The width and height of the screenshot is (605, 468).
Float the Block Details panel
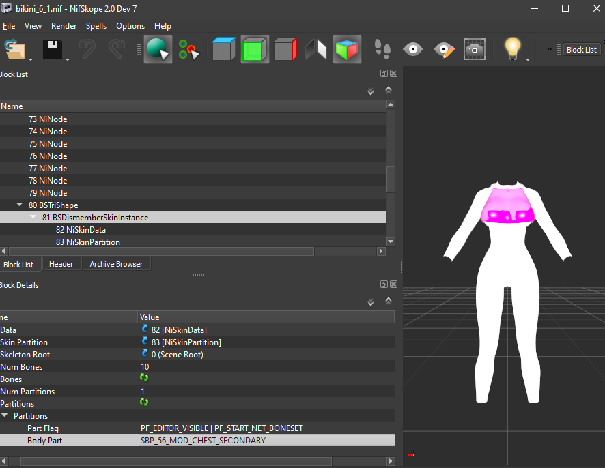pos(384,284)
